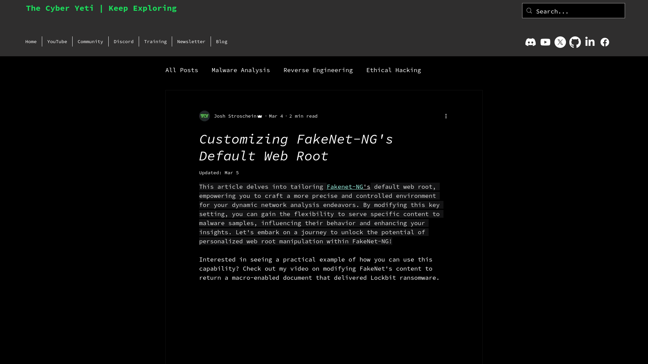Click paragraph starting 'Interested in seeing a practical'
Image resolution: width=648 pixels, height=364 pixels.
(x=319, y=269)
